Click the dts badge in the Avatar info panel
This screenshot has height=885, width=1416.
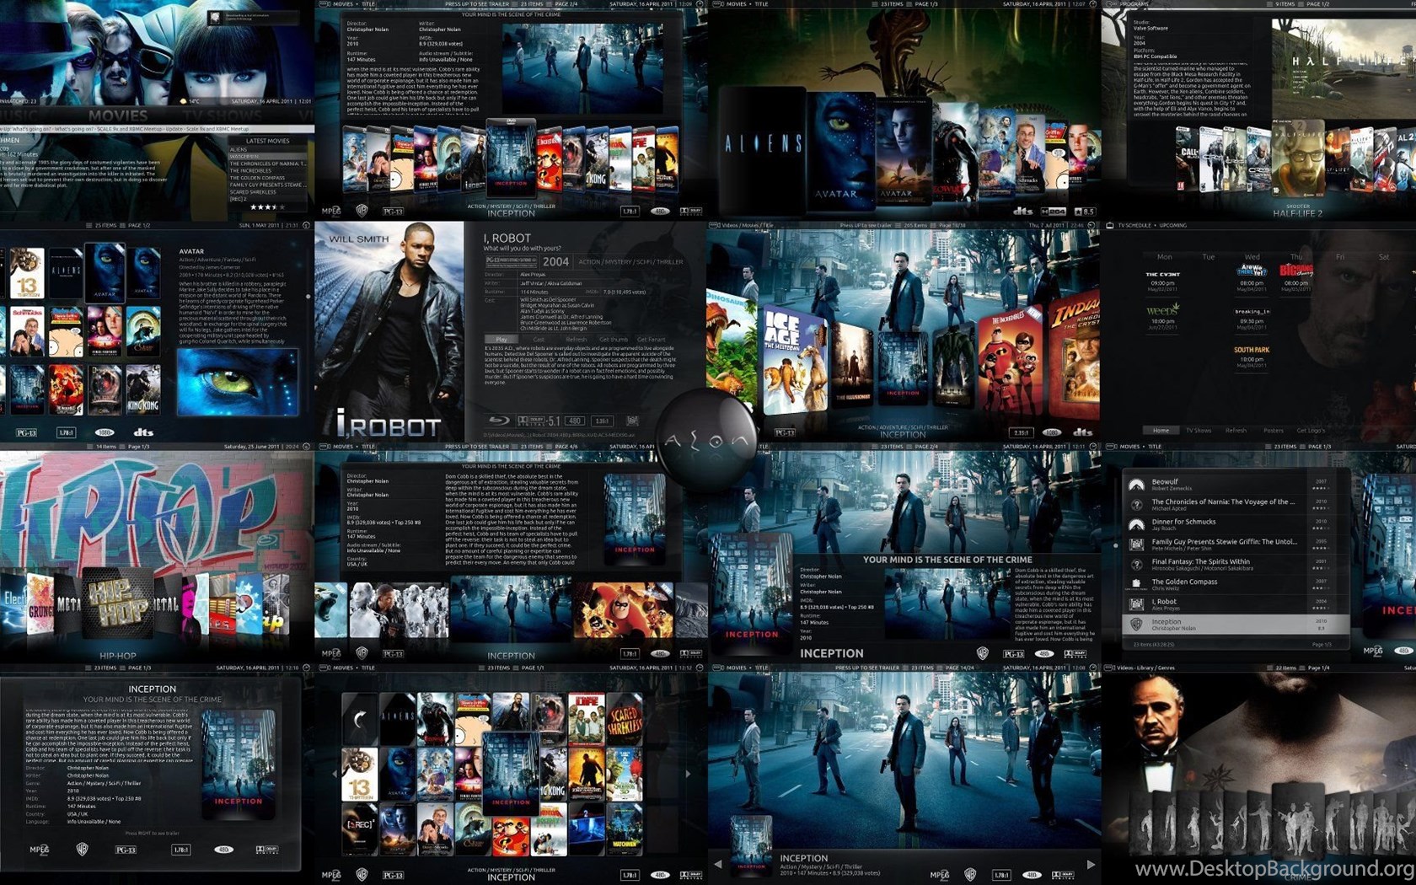tap(143, 432)
